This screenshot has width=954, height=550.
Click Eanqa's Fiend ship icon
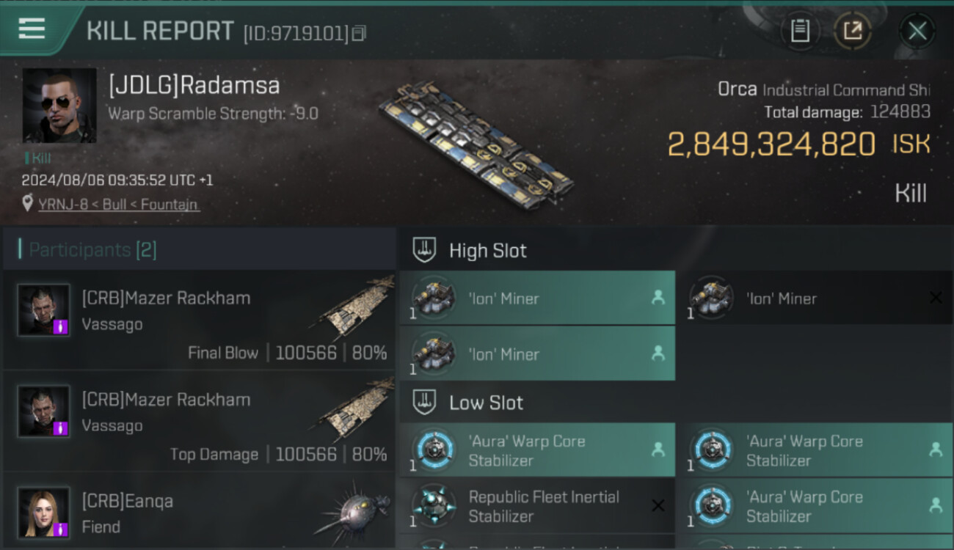click(x=354, y=513)
